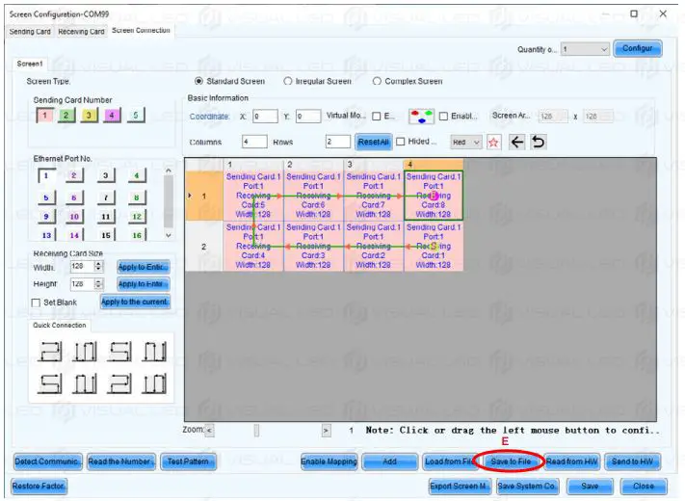Select Receiving Card 8 cell in grid
Image resolution: width=685 pixels, height=501 pixels.
tap(433, 196)
